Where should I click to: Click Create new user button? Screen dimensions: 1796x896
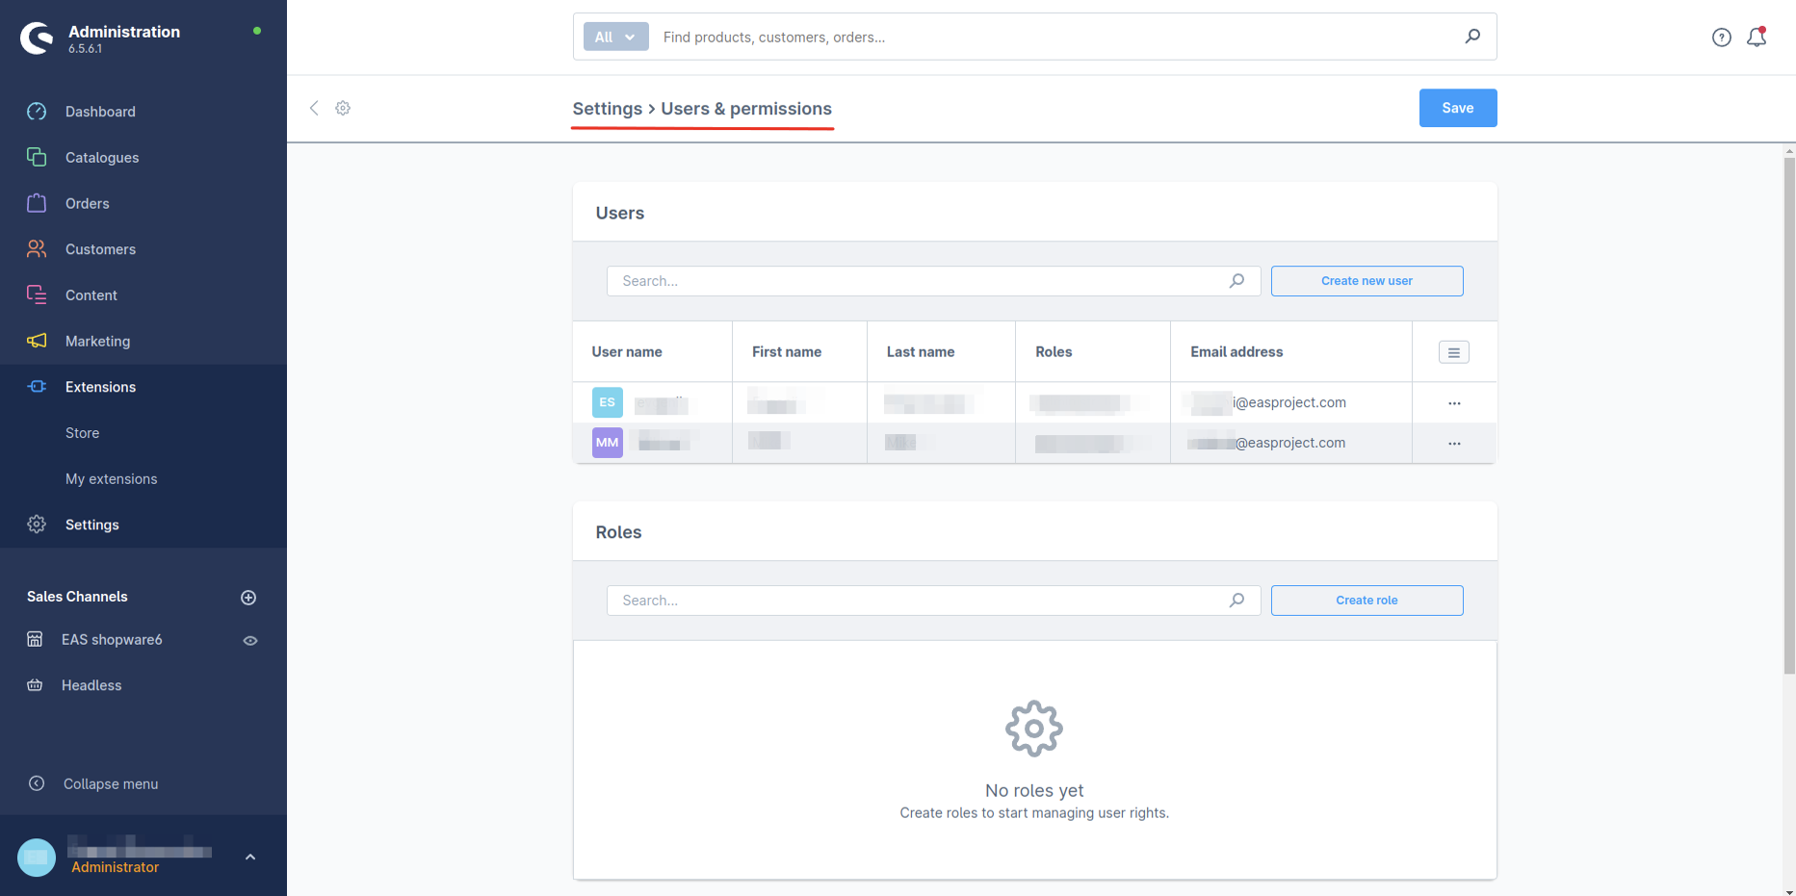click(1366, 281)
